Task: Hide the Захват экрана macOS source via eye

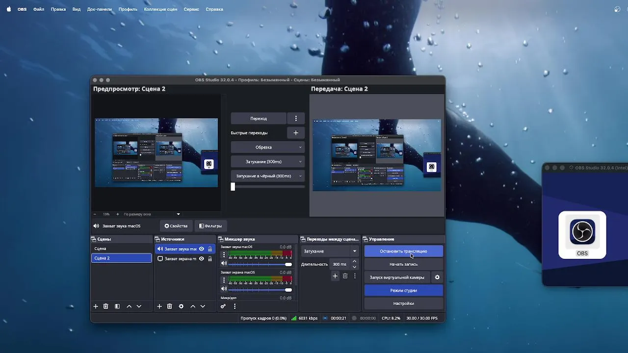Action: click(201, 259)
